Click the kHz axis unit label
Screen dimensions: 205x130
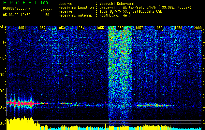pos(3,26)
